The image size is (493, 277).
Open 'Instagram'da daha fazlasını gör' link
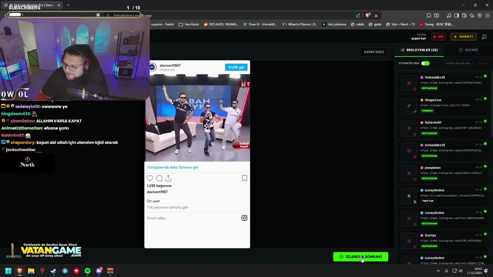(x=173, y=167)
